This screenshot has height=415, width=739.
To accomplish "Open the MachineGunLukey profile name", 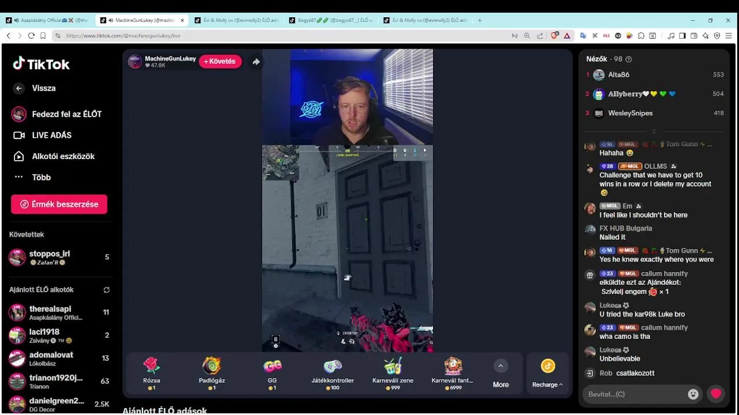I will click(170, 59).
